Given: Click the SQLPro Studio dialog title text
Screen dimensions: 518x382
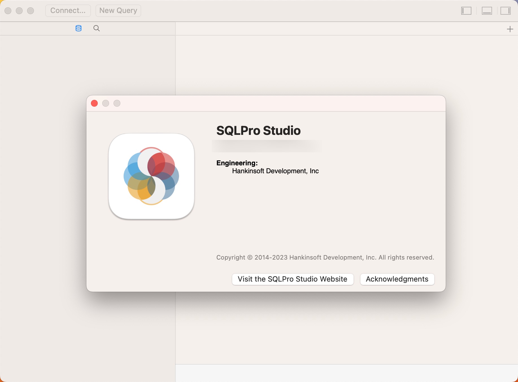Looking at the screenshot, I should (258, 130).
